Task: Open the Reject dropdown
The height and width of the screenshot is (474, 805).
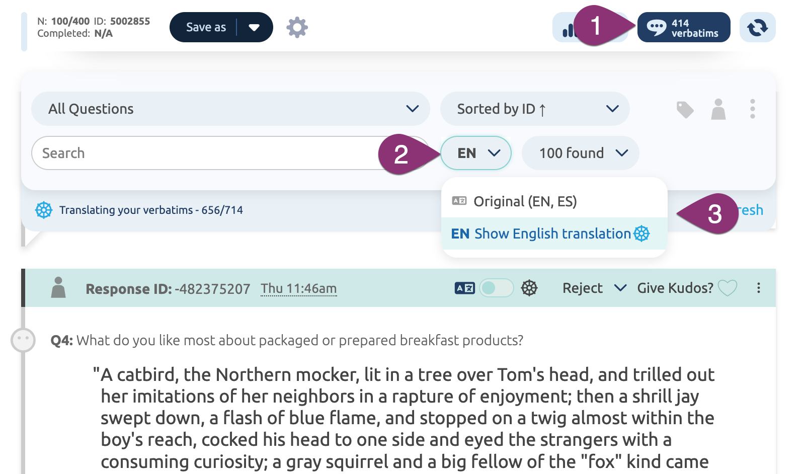Action: pos(594,288)
